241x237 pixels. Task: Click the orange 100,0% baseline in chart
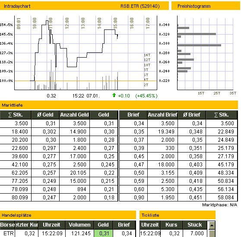pos(86,81)
